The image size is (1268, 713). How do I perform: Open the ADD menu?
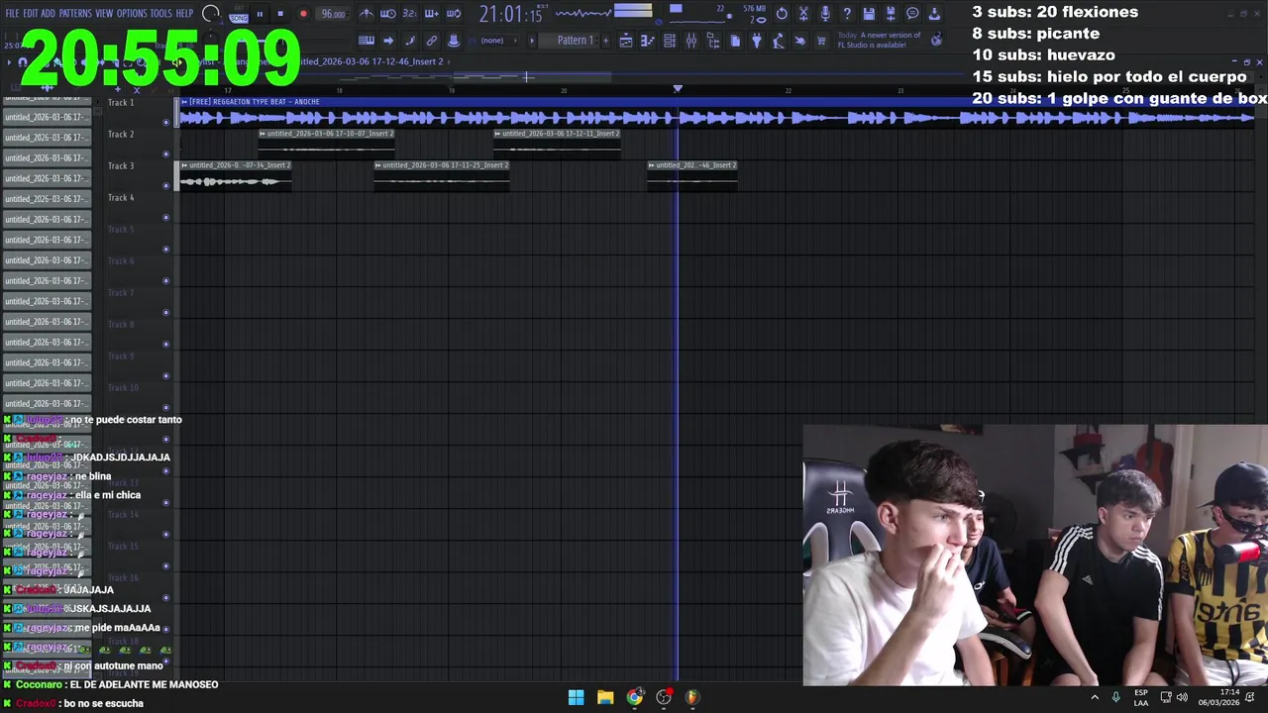(x=48, y=13)
